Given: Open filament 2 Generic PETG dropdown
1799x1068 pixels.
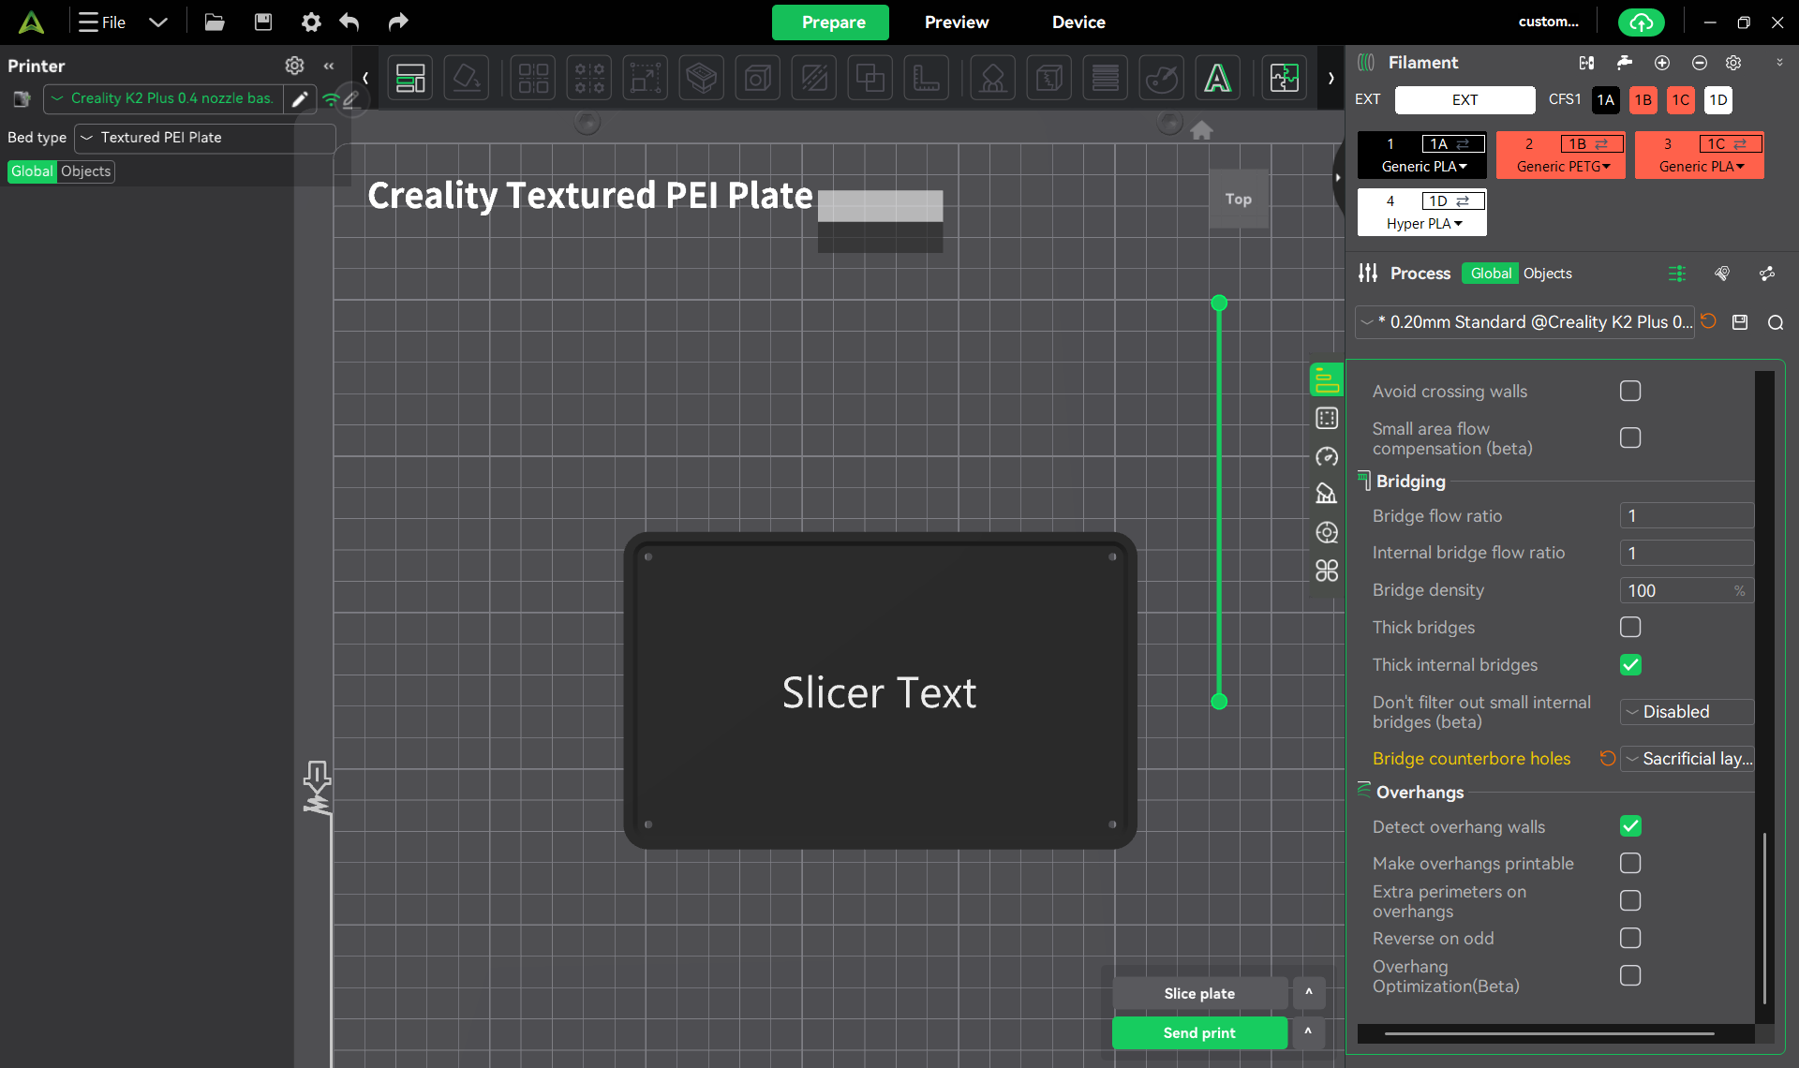Looking at the screenshot, I should (x=1563, y=167).
